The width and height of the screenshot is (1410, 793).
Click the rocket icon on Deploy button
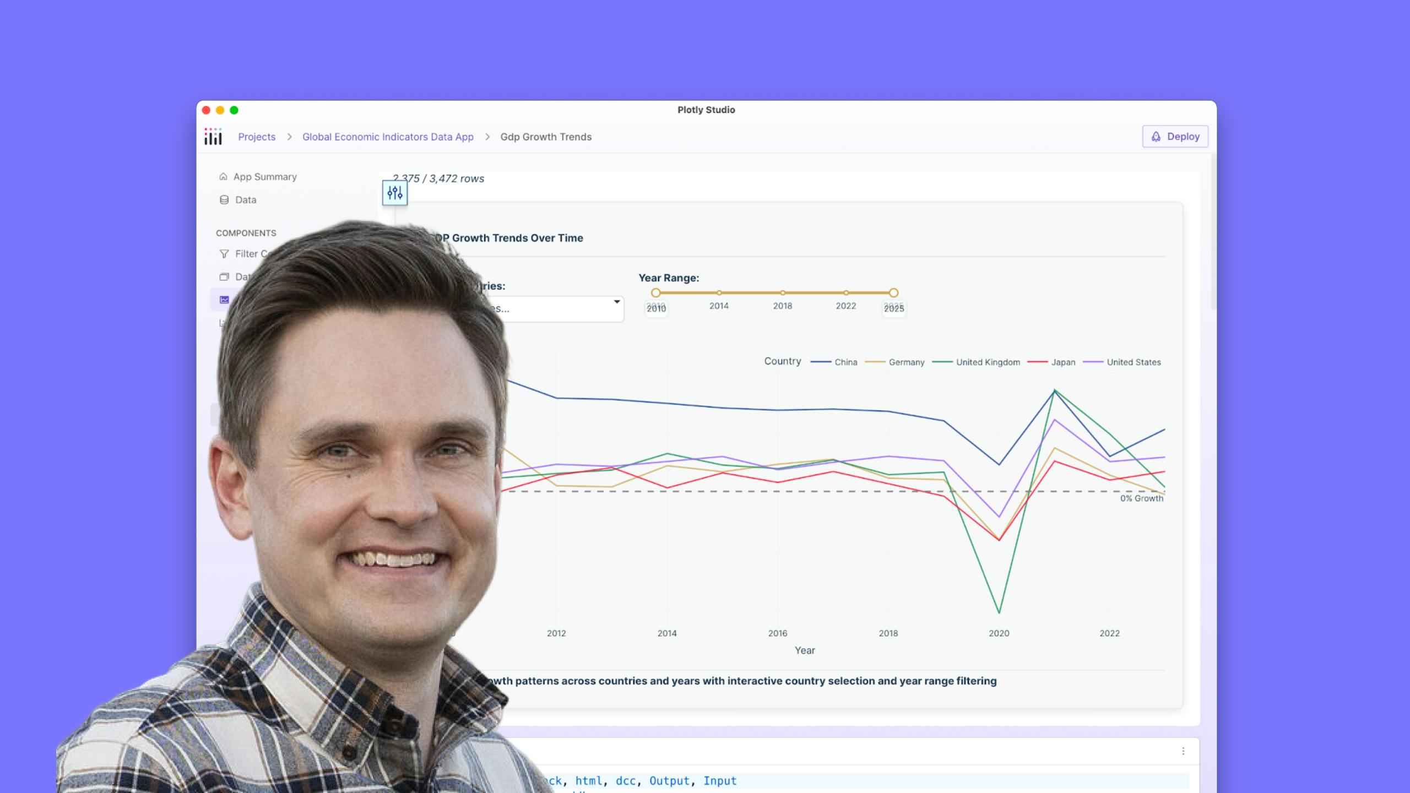[1156, 137]
